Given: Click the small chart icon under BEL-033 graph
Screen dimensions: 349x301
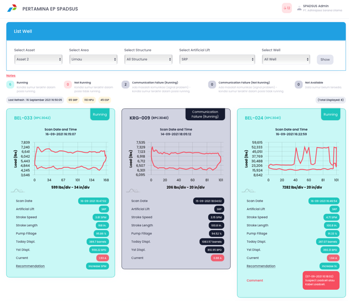Looking at the screenshot, I should coord(18,190).
